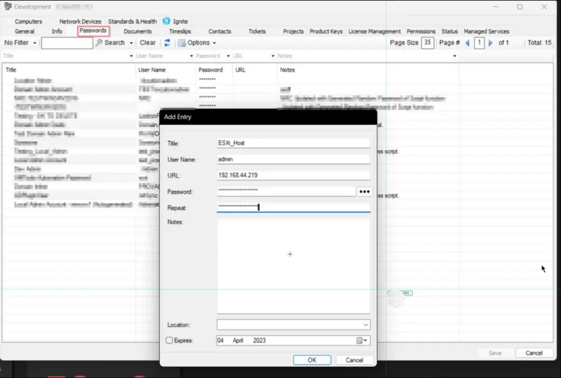Screen dimensions: 561x378
Task: Open the Notes column filter dropdown
Action: [454, 56]
